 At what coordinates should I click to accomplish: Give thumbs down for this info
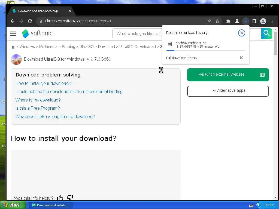pos(70,197)
